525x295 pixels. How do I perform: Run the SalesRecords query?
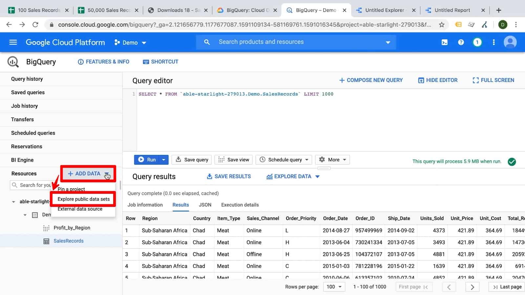pyautogui.click(x=148, y=160)
